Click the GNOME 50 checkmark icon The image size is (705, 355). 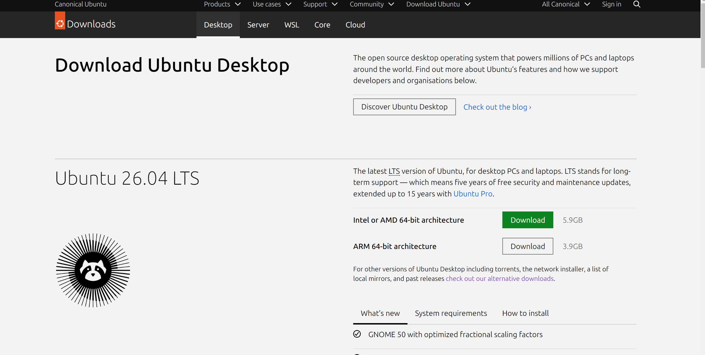357,334
